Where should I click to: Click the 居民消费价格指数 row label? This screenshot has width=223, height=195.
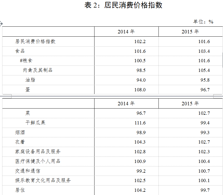[x=35, y=41]
